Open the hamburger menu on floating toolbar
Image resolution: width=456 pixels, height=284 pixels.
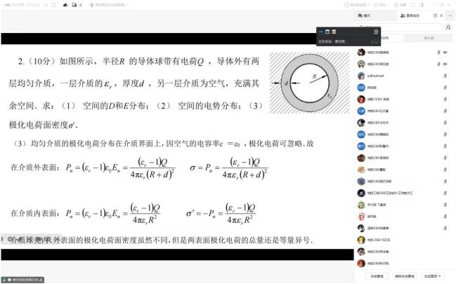[376, 32]
